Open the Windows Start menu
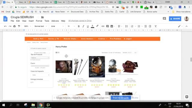 click(x=4, y=105)
